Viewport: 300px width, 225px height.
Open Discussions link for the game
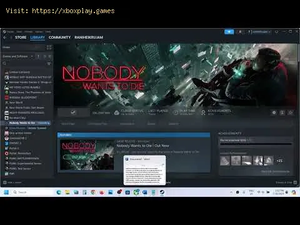(127, 124)
